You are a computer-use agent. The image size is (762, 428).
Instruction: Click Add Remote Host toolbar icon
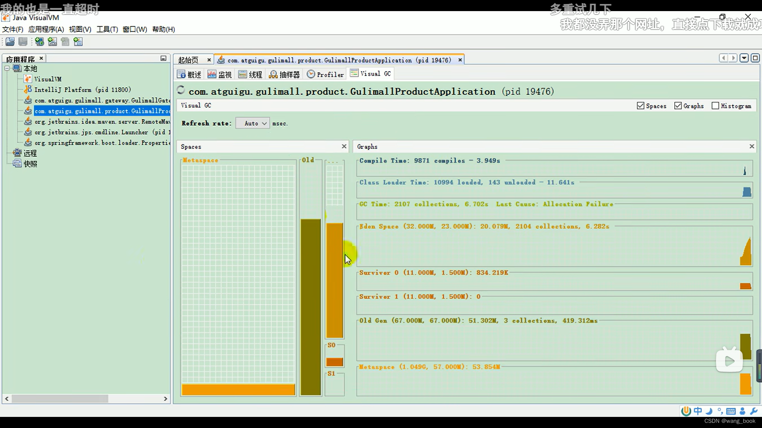point(39,42)
